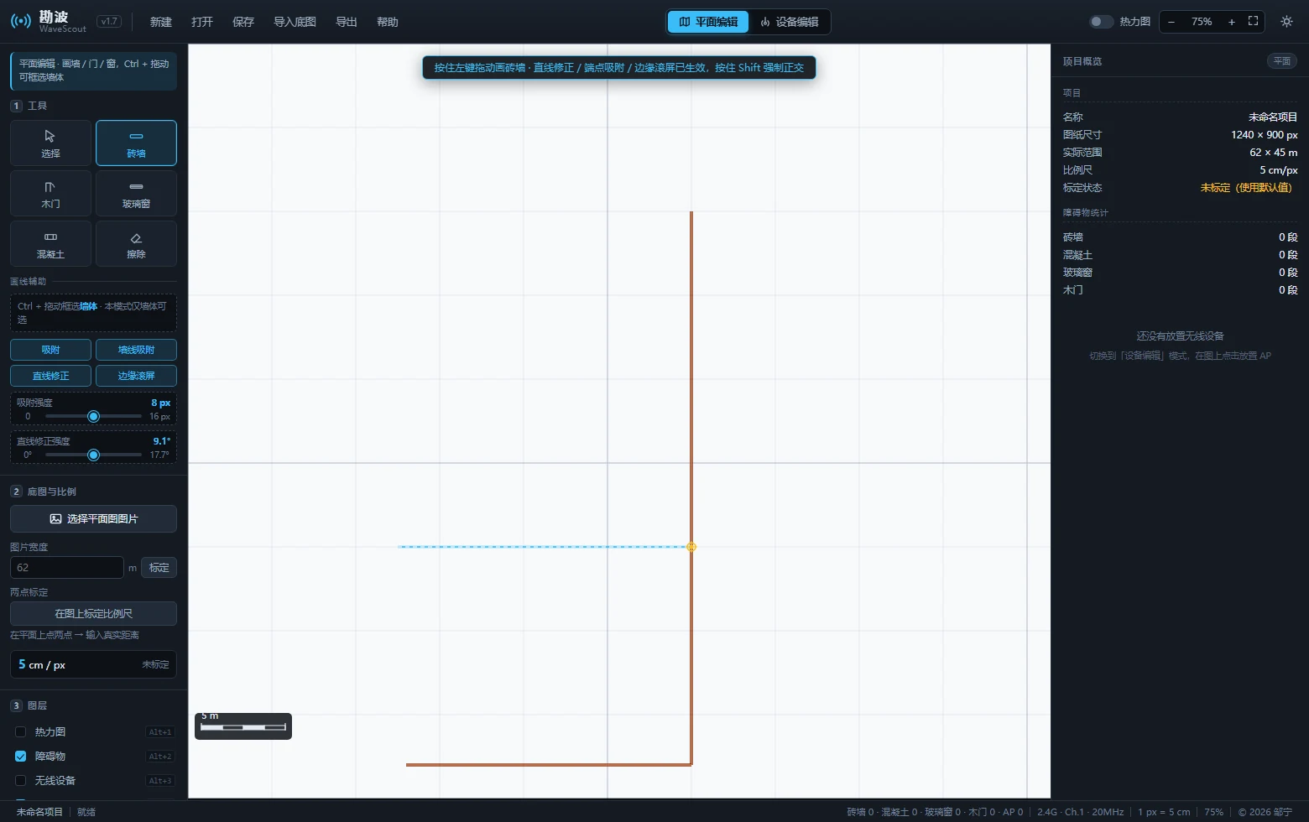Click the 在图上标定比例尺 button
Image resolution: width=1309 pixels, height=822 pixels.
pyautogui.click(x=93, y=613)
